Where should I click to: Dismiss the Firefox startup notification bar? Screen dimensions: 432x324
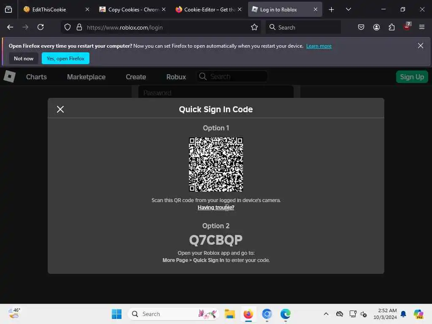[421, 46]
